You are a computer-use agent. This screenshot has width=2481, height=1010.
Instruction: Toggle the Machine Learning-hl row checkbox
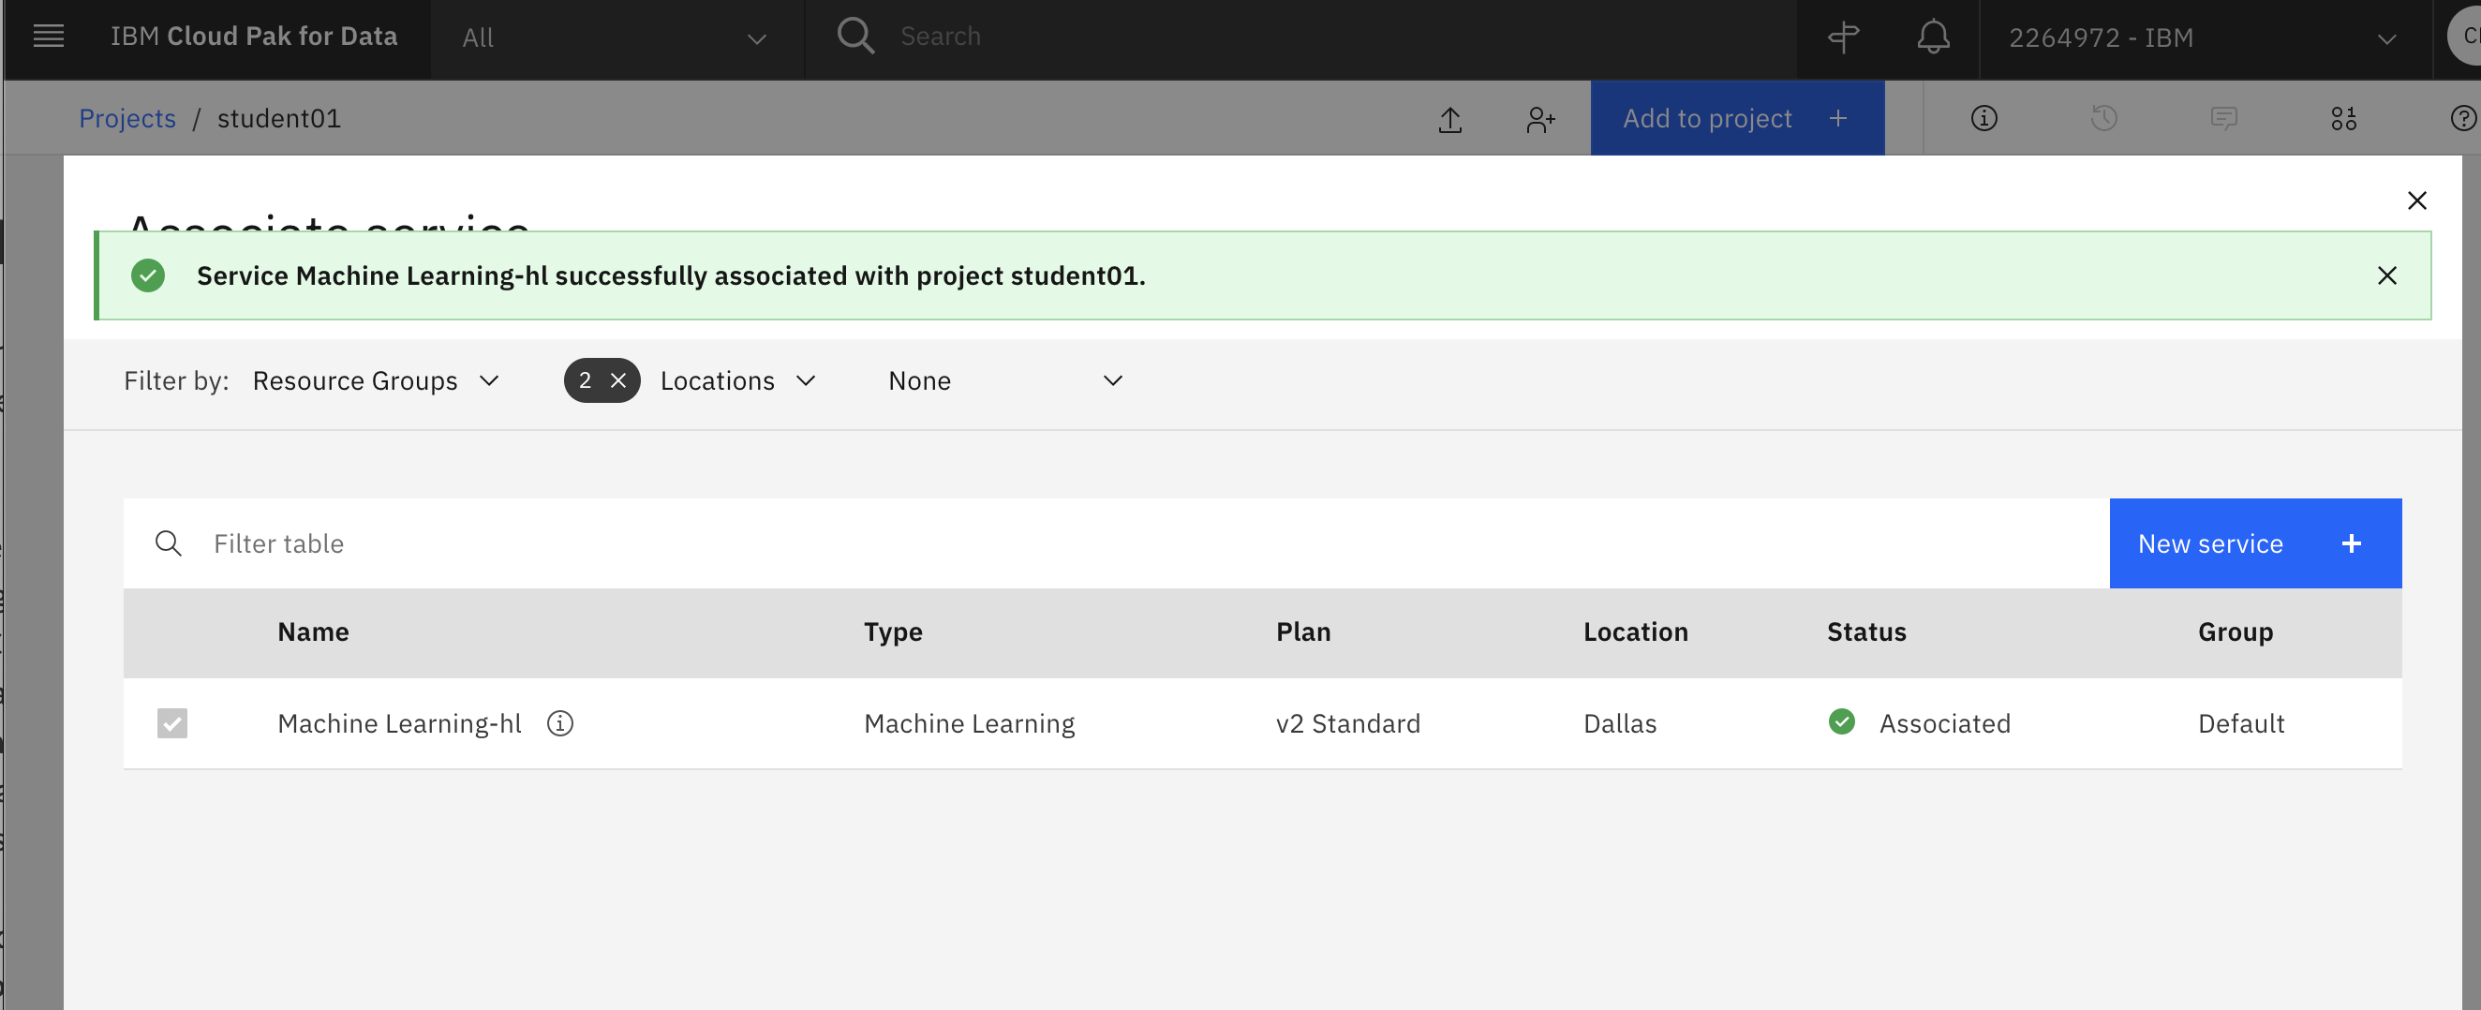(x=172, y=723)
